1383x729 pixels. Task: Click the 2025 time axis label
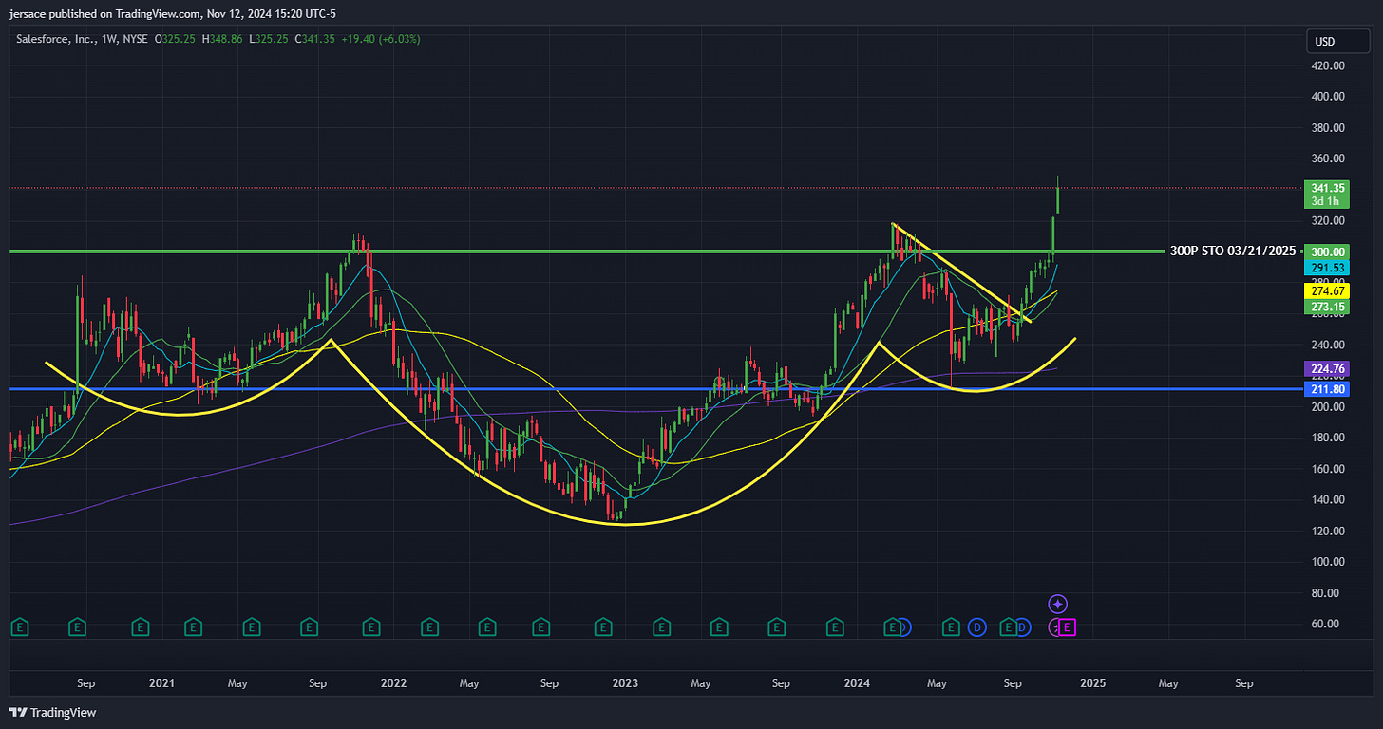tap(1092, 682)
